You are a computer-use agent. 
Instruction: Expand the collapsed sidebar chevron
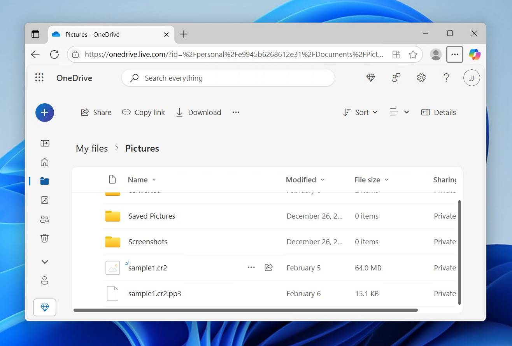(x=45, y=261)
